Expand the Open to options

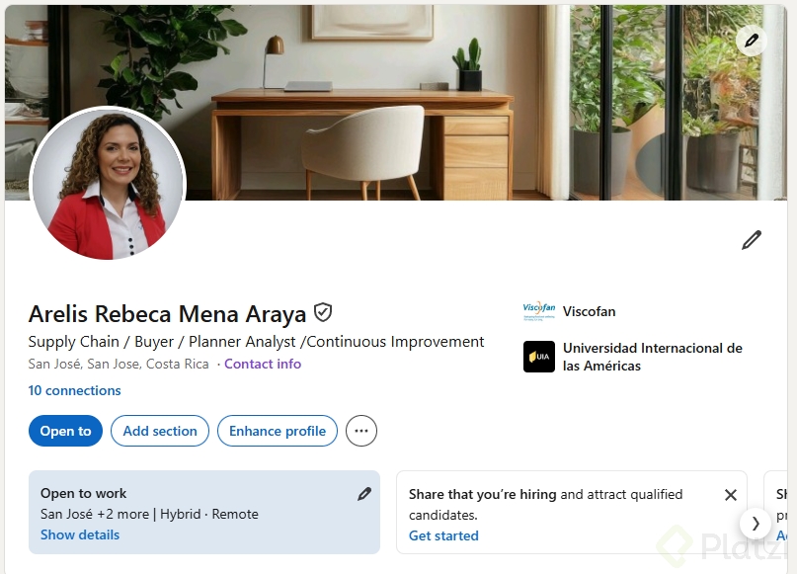tap(65, 431)
